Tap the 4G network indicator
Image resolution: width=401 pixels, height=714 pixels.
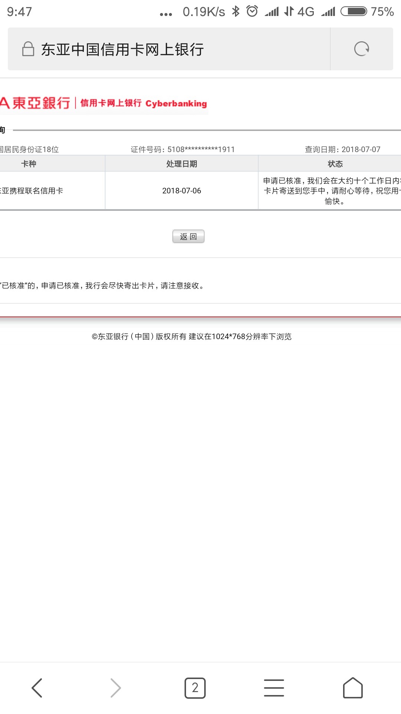[306, 12]
